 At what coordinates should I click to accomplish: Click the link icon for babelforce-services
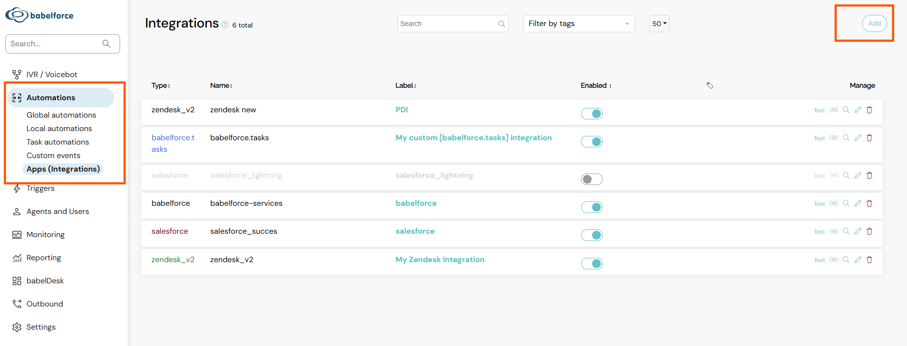pos(834,203)
